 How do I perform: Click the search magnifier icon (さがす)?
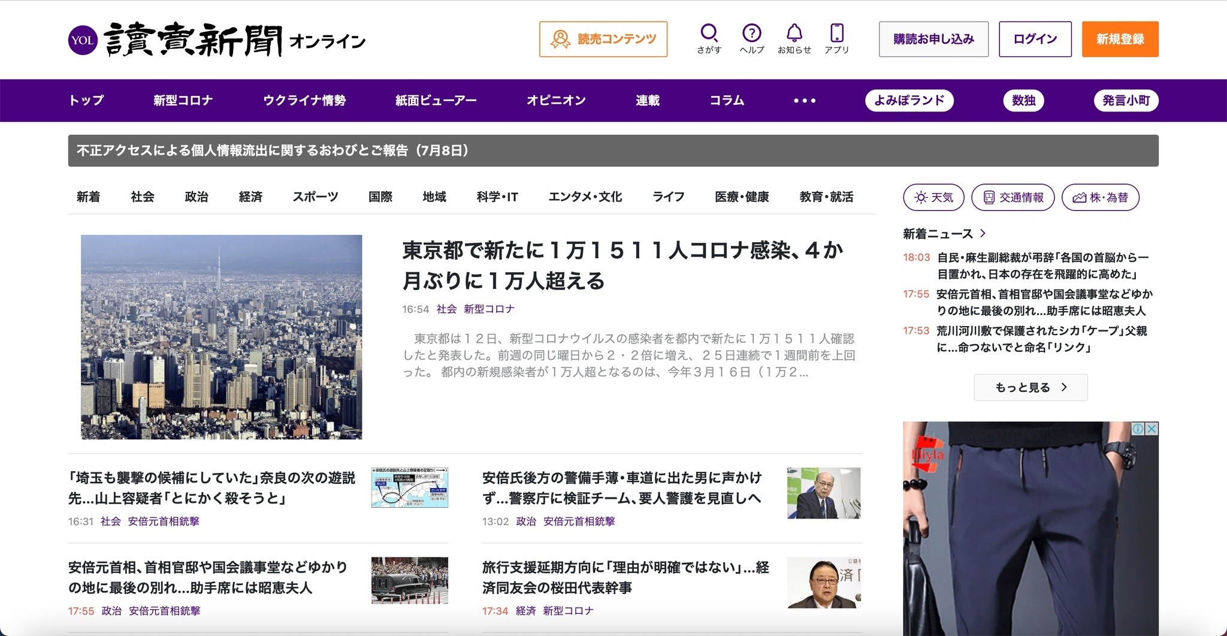tap(709, 33)
